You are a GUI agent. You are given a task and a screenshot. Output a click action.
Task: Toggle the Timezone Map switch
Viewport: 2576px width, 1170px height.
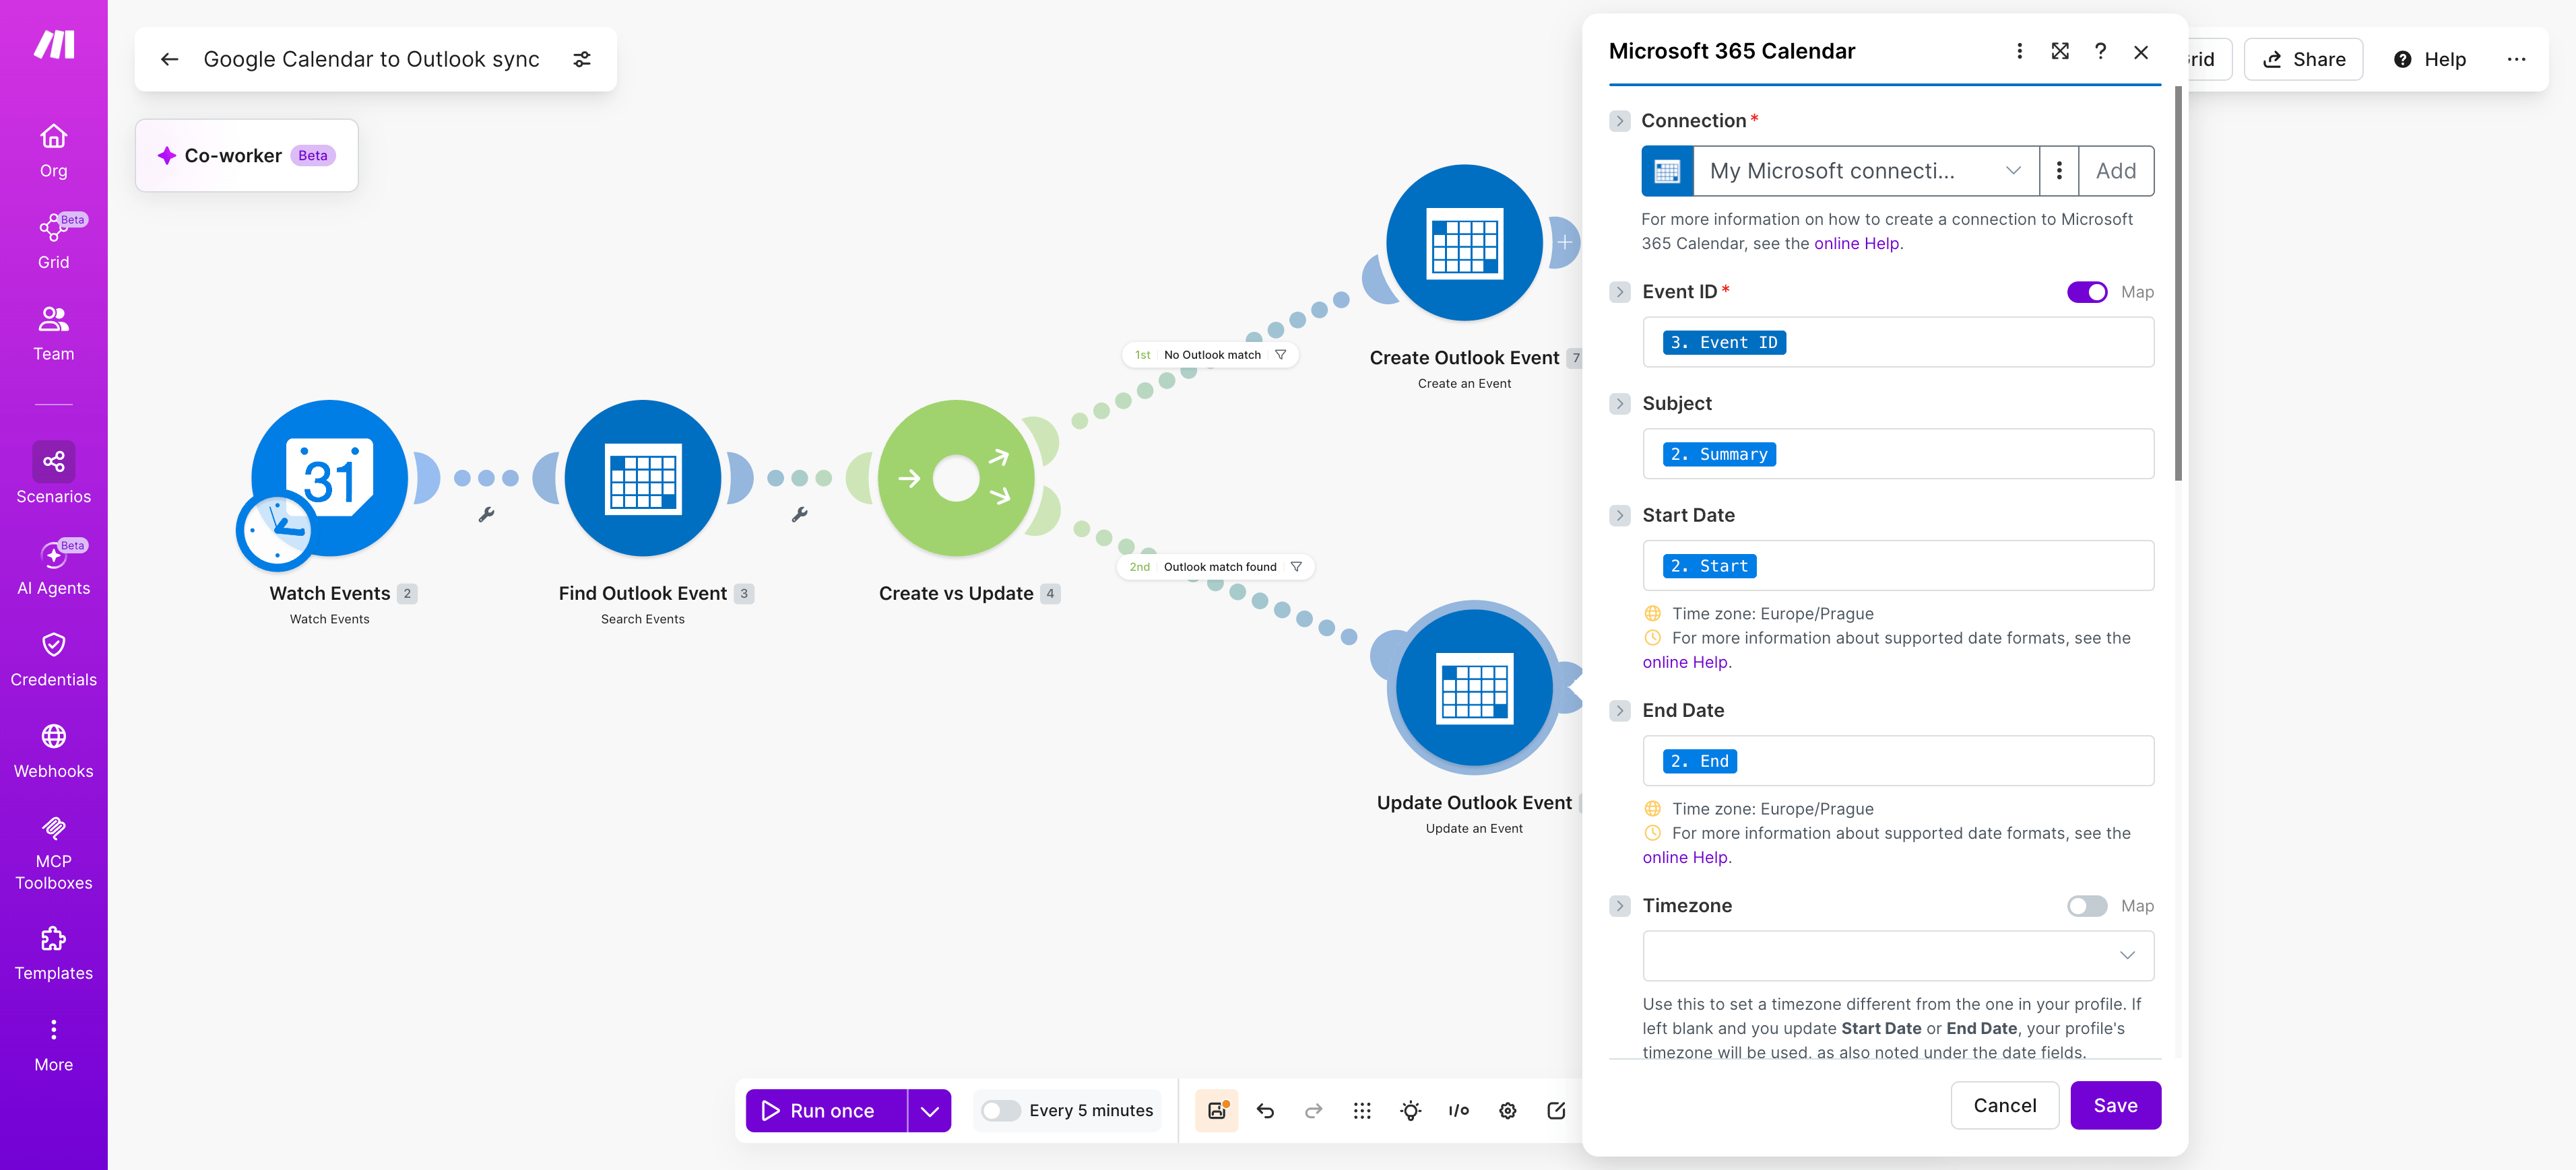click(x=2087, y=905)
